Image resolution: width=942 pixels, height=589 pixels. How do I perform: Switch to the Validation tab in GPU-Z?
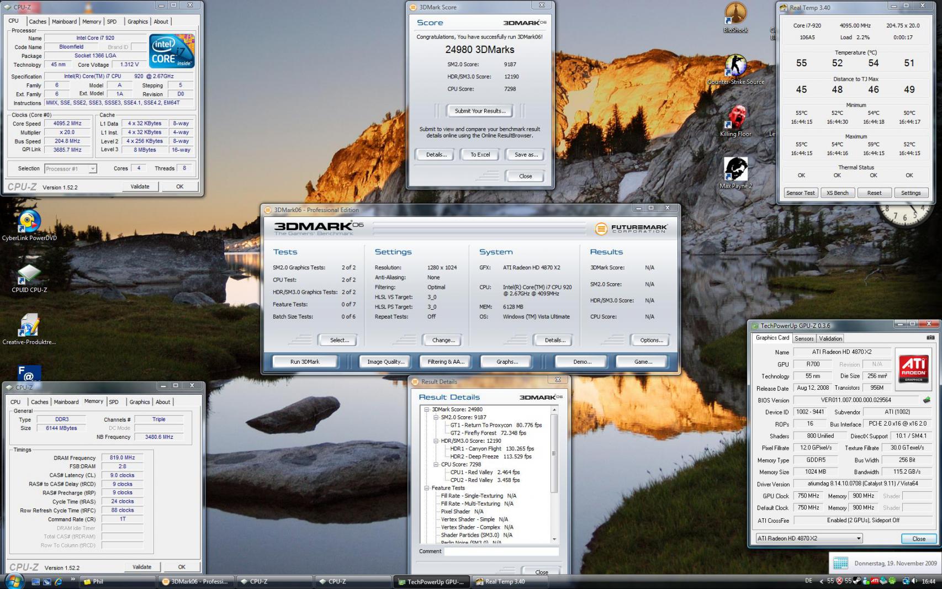[x=830, y=338]
